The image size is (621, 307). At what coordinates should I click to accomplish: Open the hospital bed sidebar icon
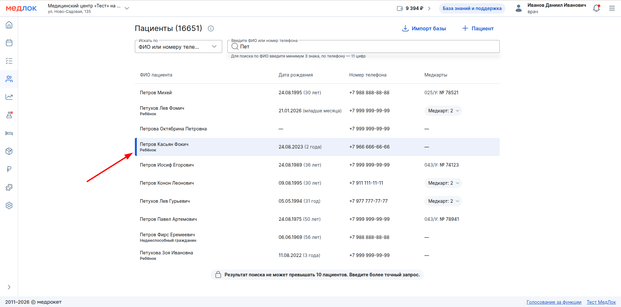click(9, 133)
